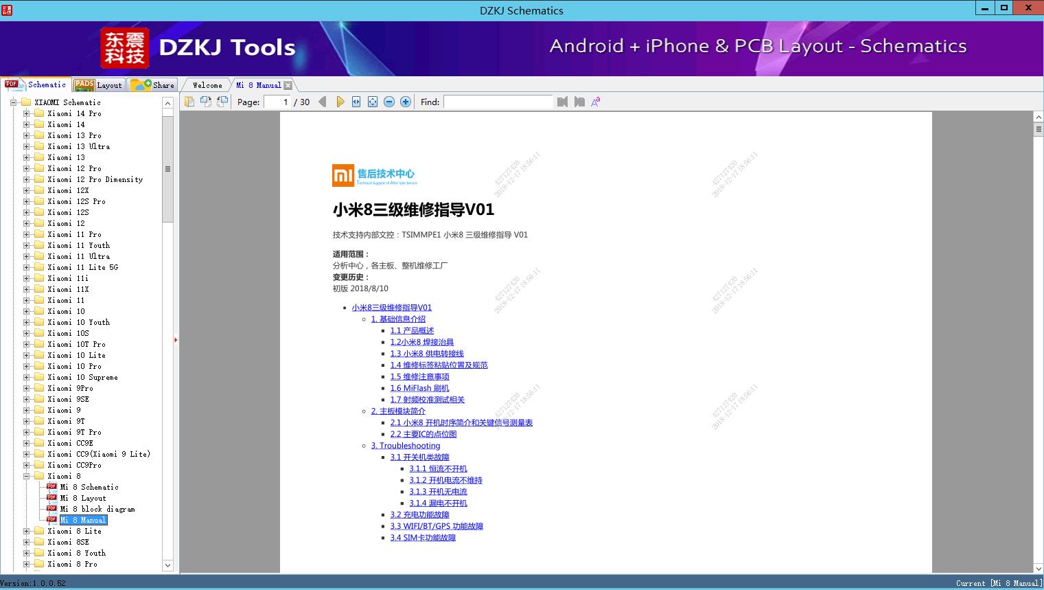Screen dimensions: 1044x590
Task: Select the Xiaomi 12S Pro folder
Action: pyautogui.click(x=77, y=201)
